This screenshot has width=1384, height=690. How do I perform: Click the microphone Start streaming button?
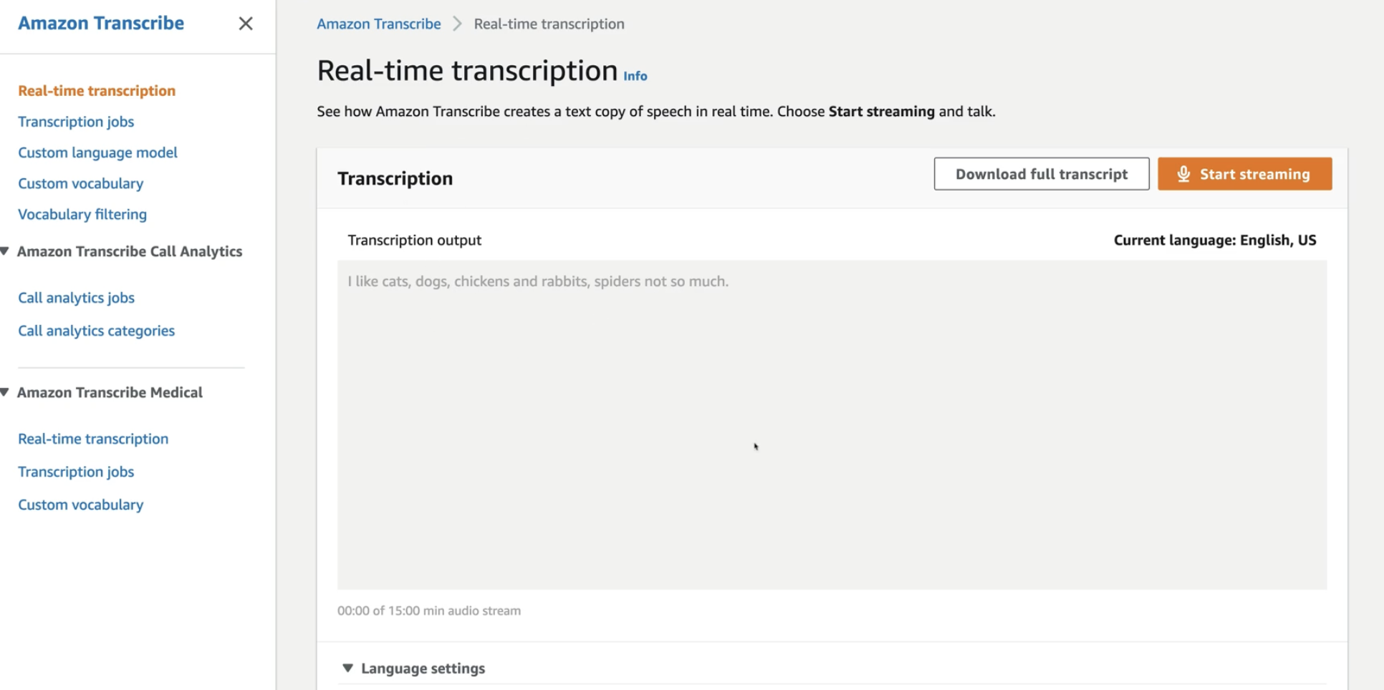[x=1244, y=174]
